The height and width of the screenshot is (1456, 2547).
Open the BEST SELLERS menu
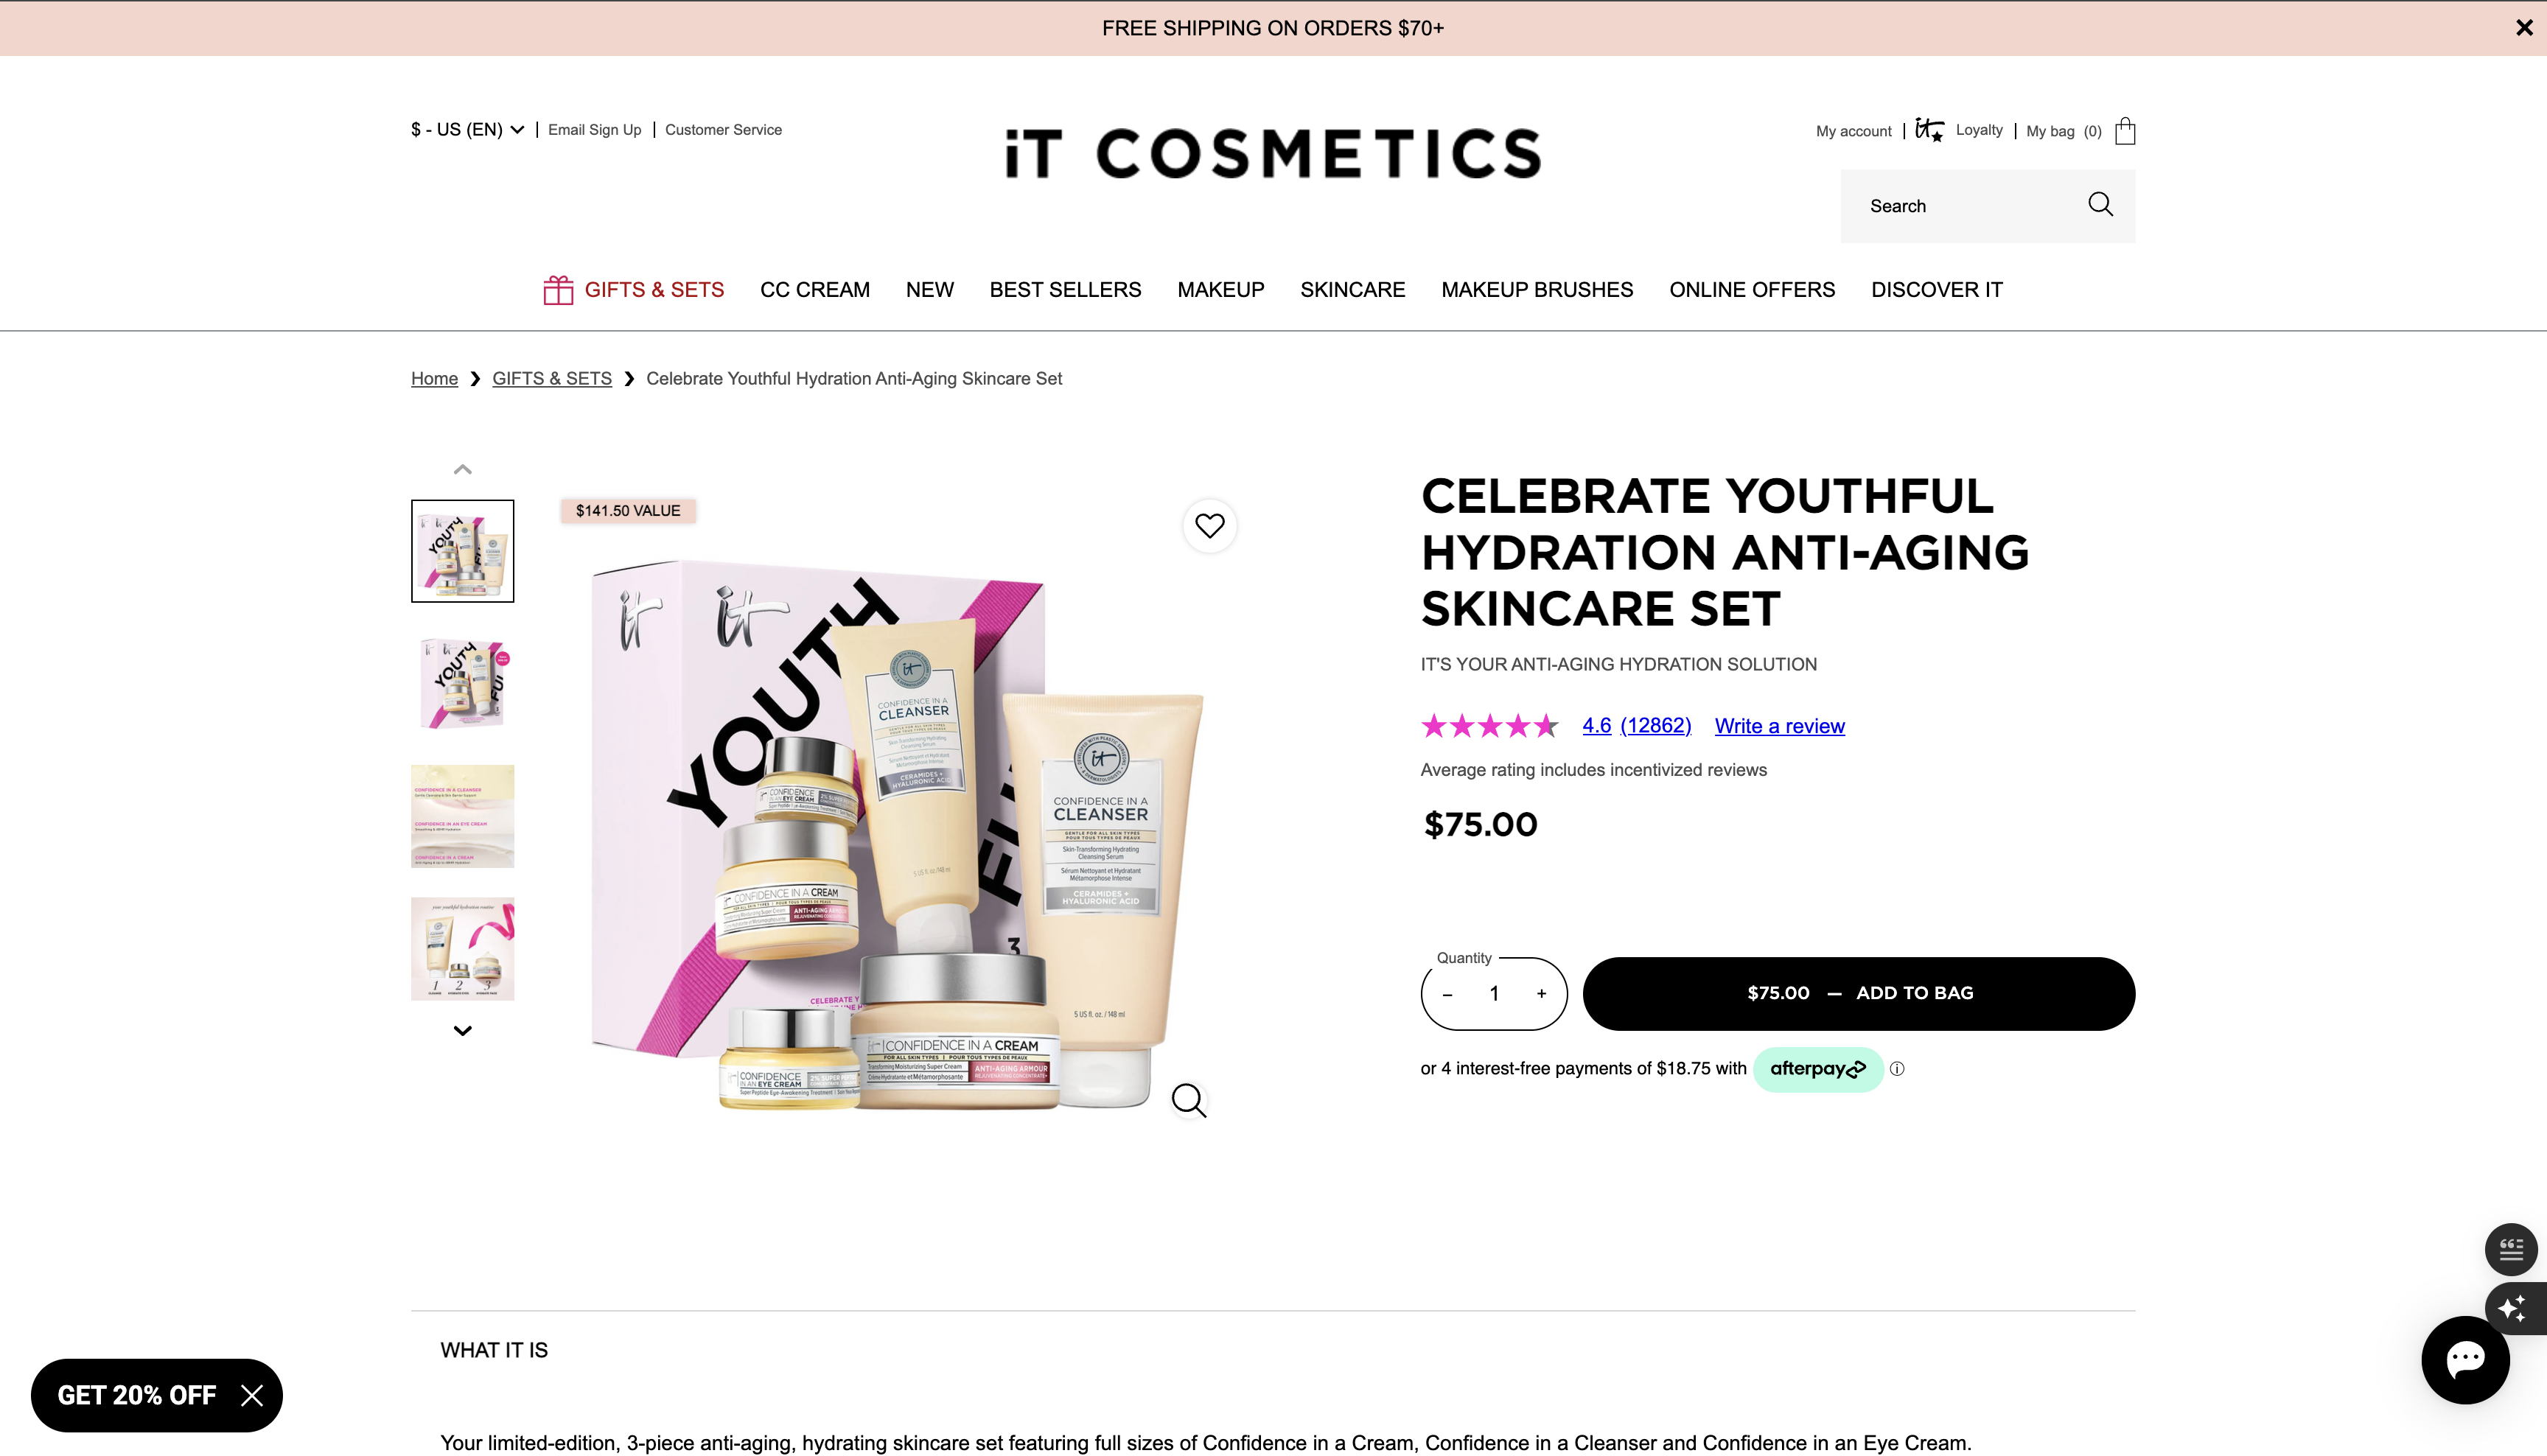pos(1065,290)
